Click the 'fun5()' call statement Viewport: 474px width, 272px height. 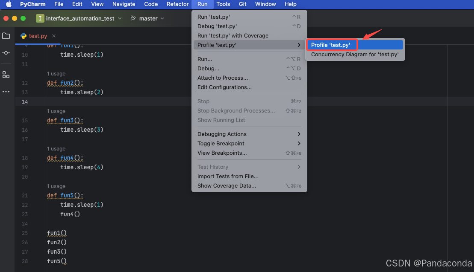[57, 261]
